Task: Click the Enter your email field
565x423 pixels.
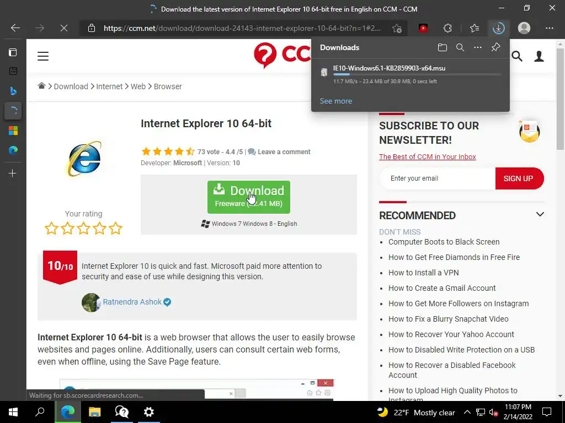Action: pos(438,178)
